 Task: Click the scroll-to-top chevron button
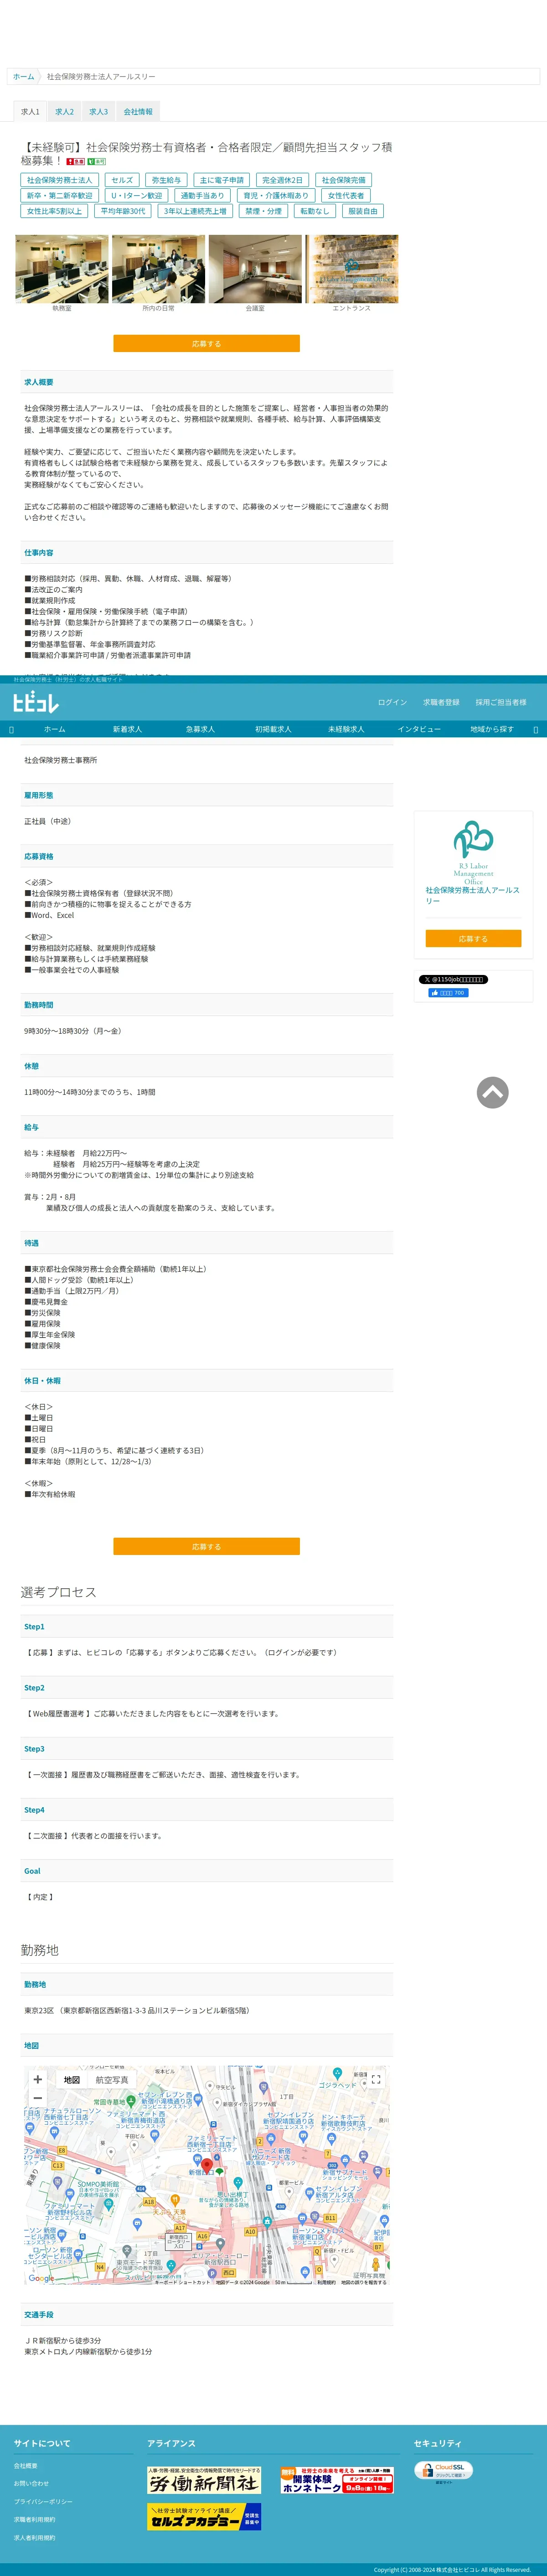pyautogui.click(x=492, y=1092)
